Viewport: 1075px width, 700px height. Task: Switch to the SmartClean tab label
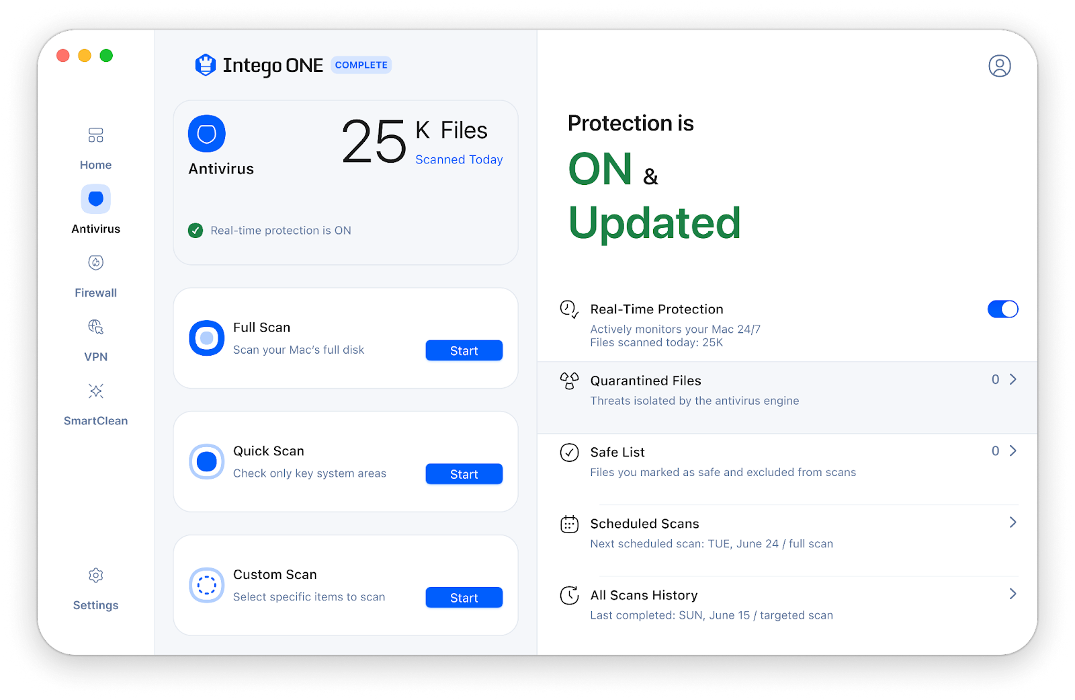(95, 420)
